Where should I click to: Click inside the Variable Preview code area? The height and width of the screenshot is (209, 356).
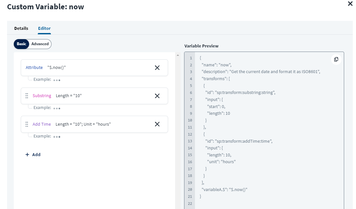pos(269,128)
